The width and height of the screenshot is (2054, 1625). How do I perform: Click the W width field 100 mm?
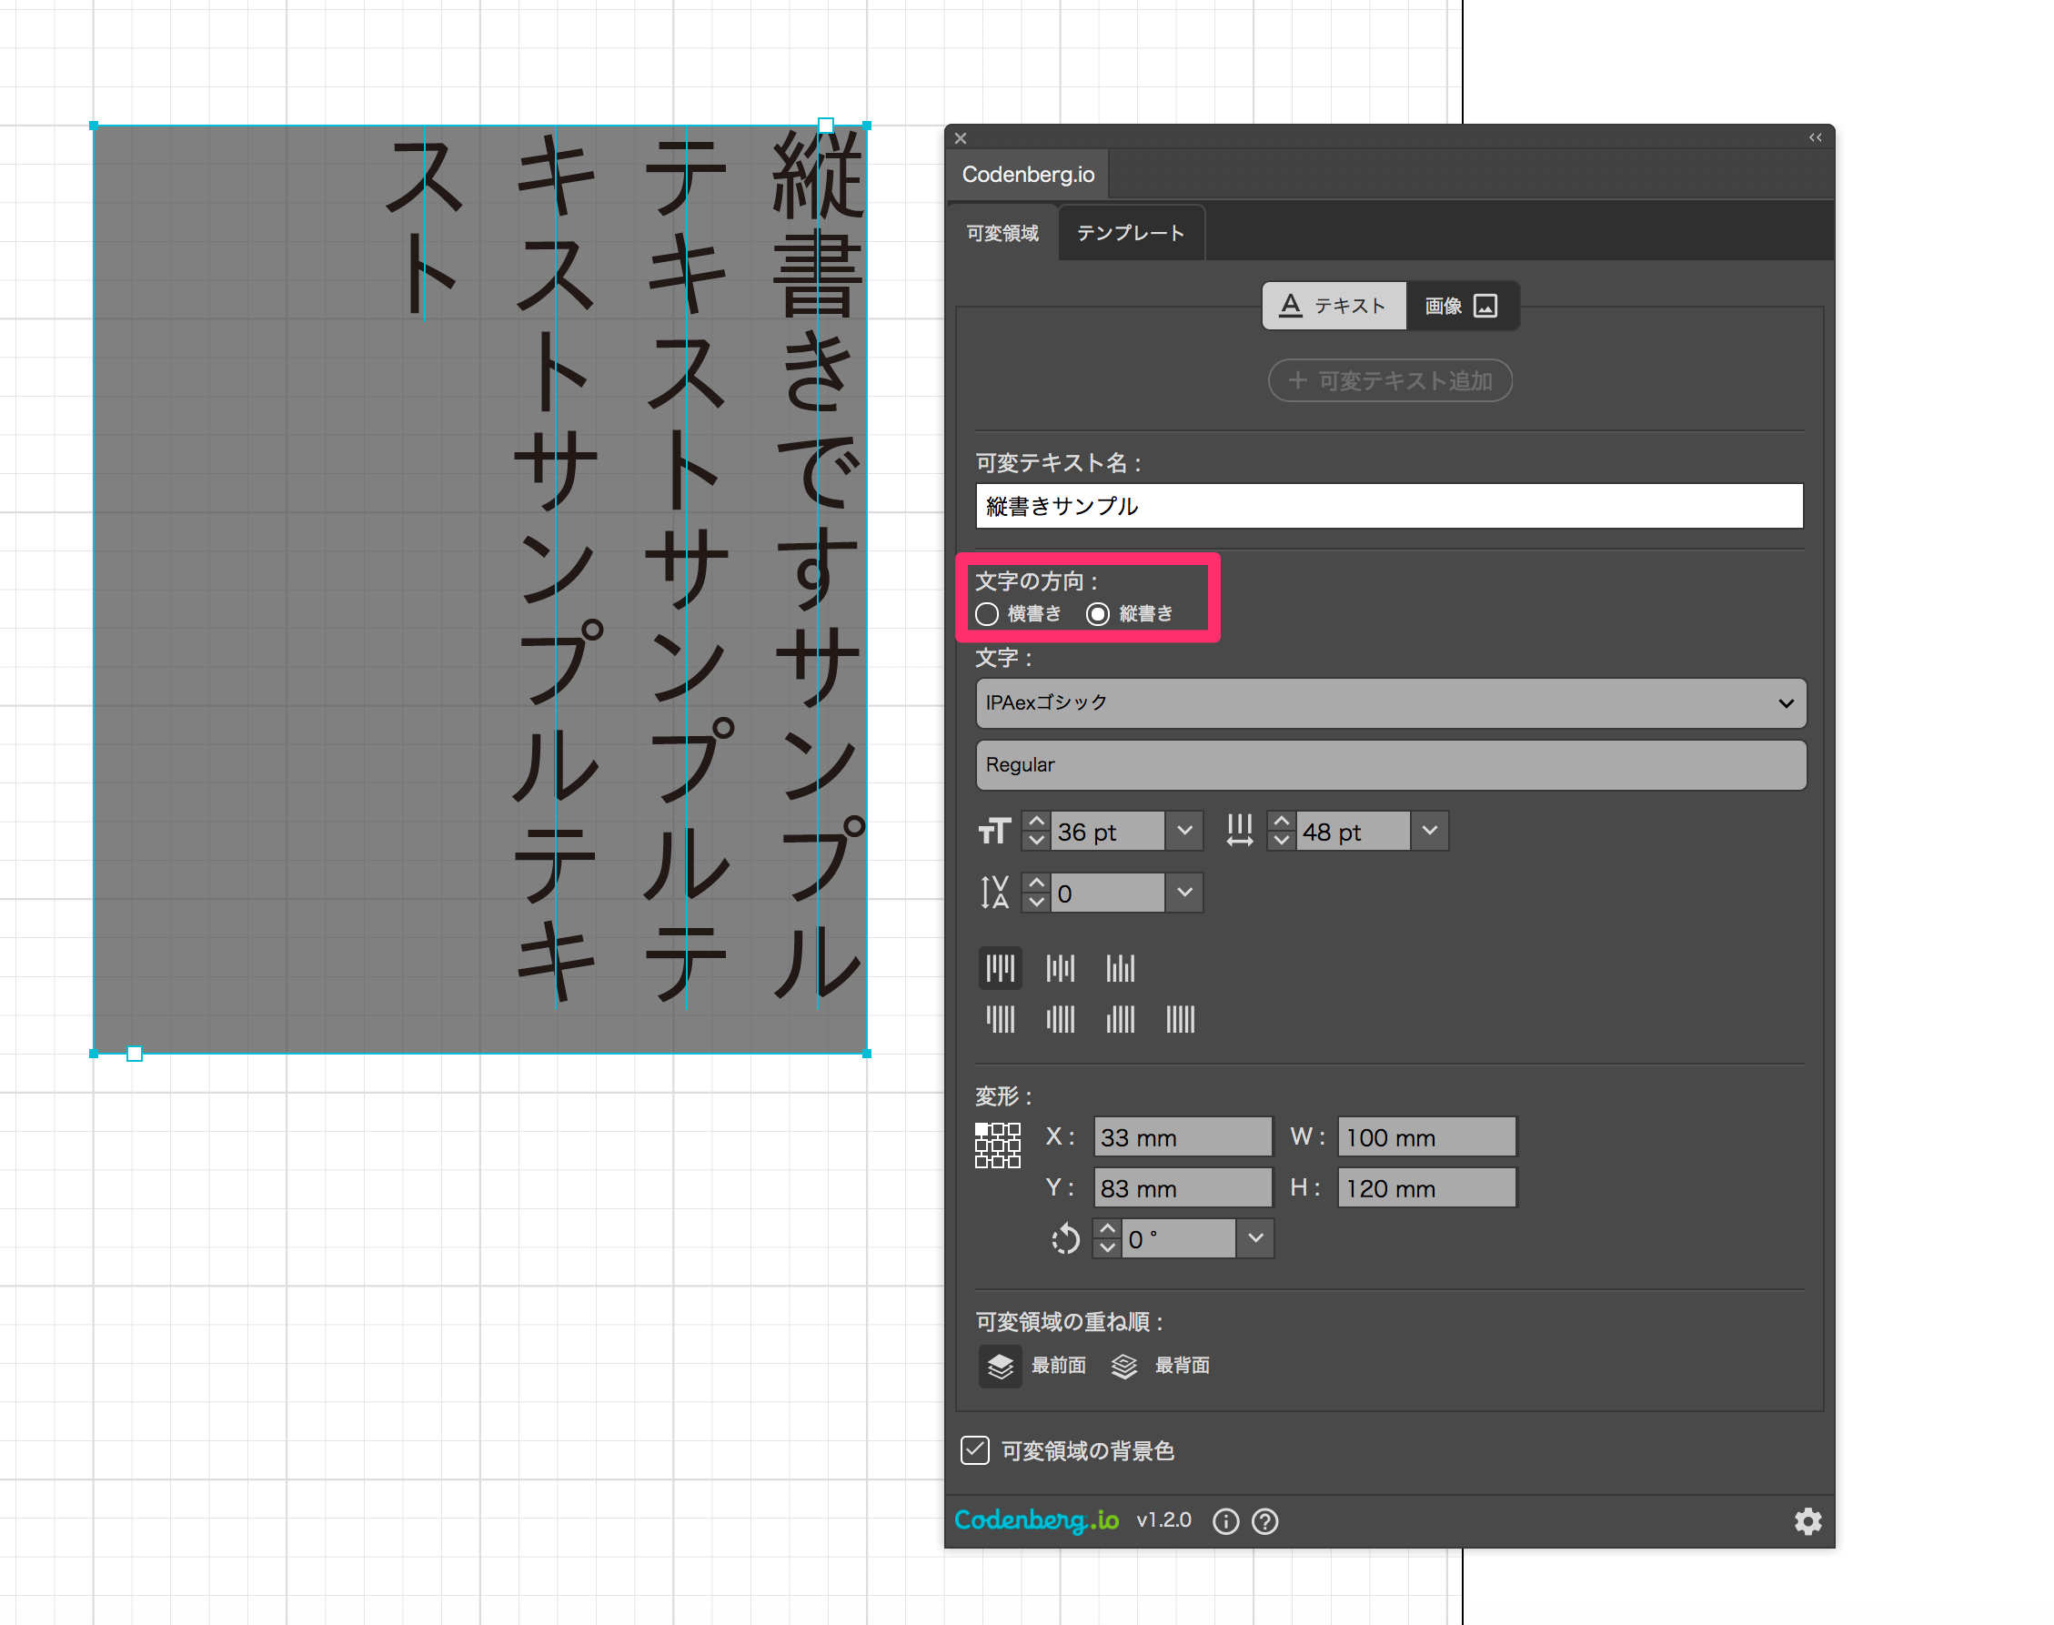[1426, 1137]
